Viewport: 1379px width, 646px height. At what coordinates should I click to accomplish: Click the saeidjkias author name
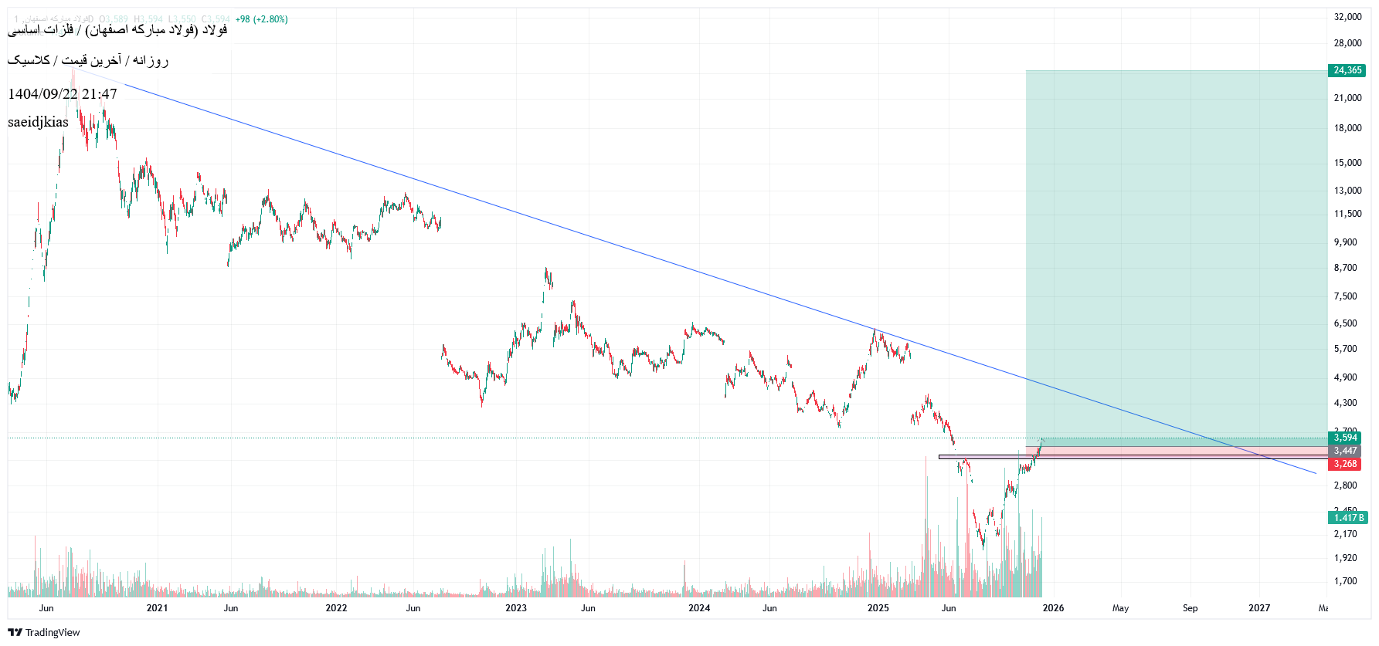pyautogui.click(x=38, y=122)
